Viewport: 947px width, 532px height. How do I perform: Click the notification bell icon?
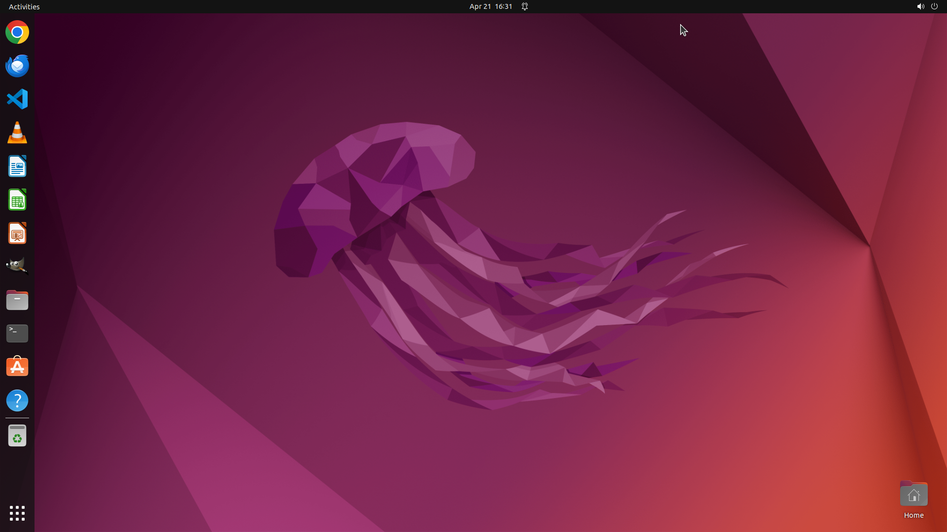click(525, 6)
